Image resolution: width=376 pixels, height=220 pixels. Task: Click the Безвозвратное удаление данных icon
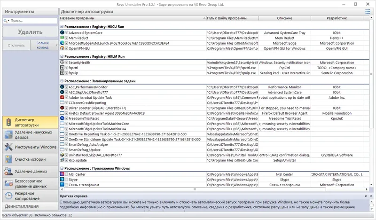(8, 183)
